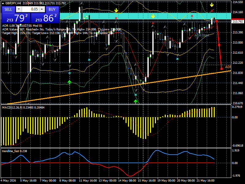Click the trendline_fast 0.238 indicator label
This screenshot has width=245, height=184.
click(x=14, y=151)
